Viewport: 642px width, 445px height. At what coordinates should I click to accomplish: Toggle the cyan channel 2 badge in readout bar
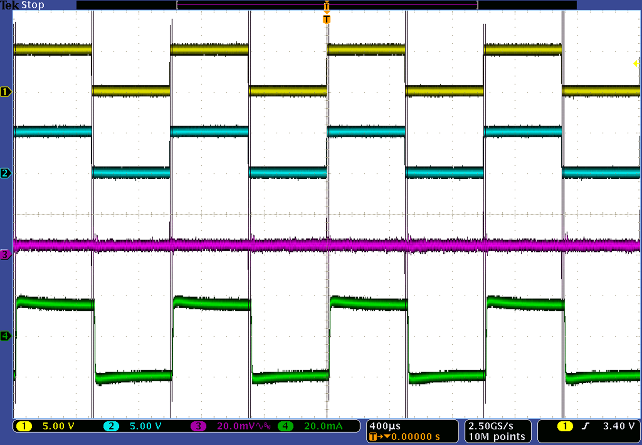[111, 426]
